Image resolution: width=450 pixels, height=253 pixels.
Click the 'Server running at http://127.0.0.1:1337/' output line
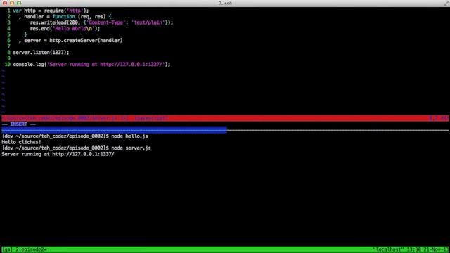58,155
